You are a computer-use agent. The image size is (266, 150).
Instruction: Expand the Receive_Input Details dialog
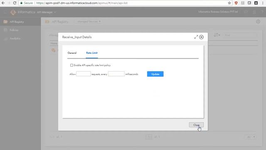(196, 37)
